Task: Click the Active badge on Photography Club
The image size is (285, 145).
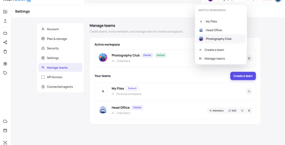Action: (160, 55)
